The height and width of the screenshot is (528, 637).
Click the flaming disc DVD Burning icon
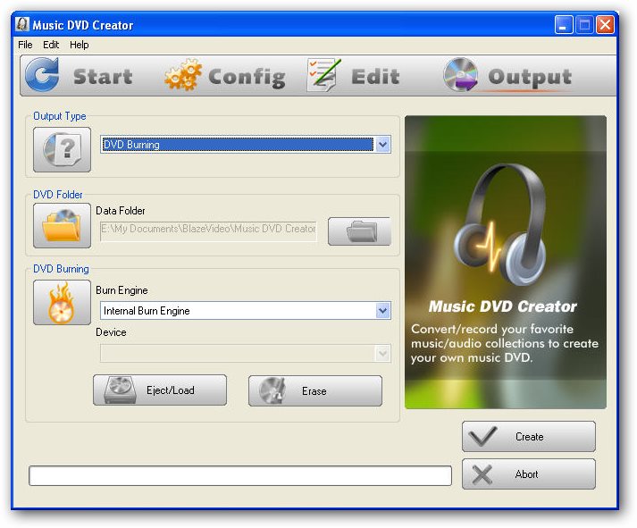coord(63,302)
